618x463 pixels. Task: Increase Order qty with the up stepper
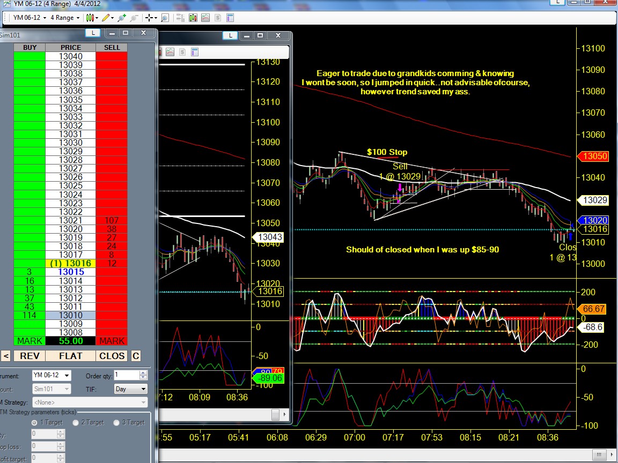(143, 373)
